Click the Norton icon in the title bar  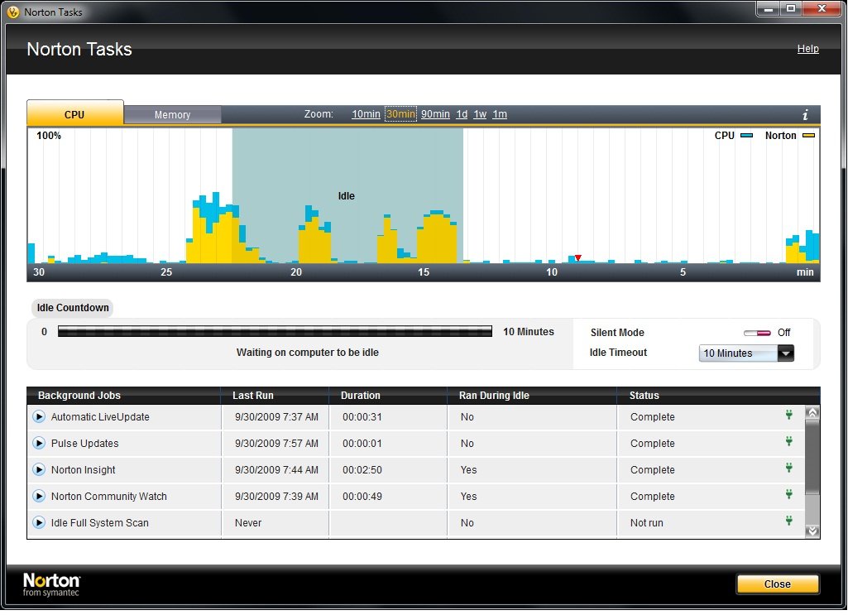coord(13,12)
